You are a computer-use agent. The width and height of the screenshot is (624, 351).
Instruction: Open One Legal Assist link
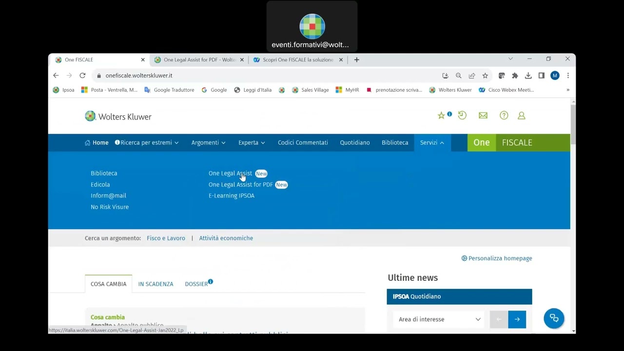[x=230, y=173]
